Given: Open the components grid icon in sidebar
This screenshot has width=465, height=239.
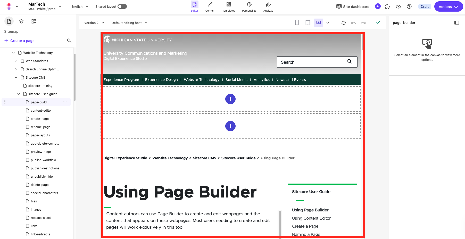Looking at the screenshot, I should pos(34,21).
